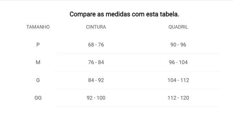This screenshot has height=137, width=233.
Task: Click hip value 90 - 96
Action: pos(178,45)
